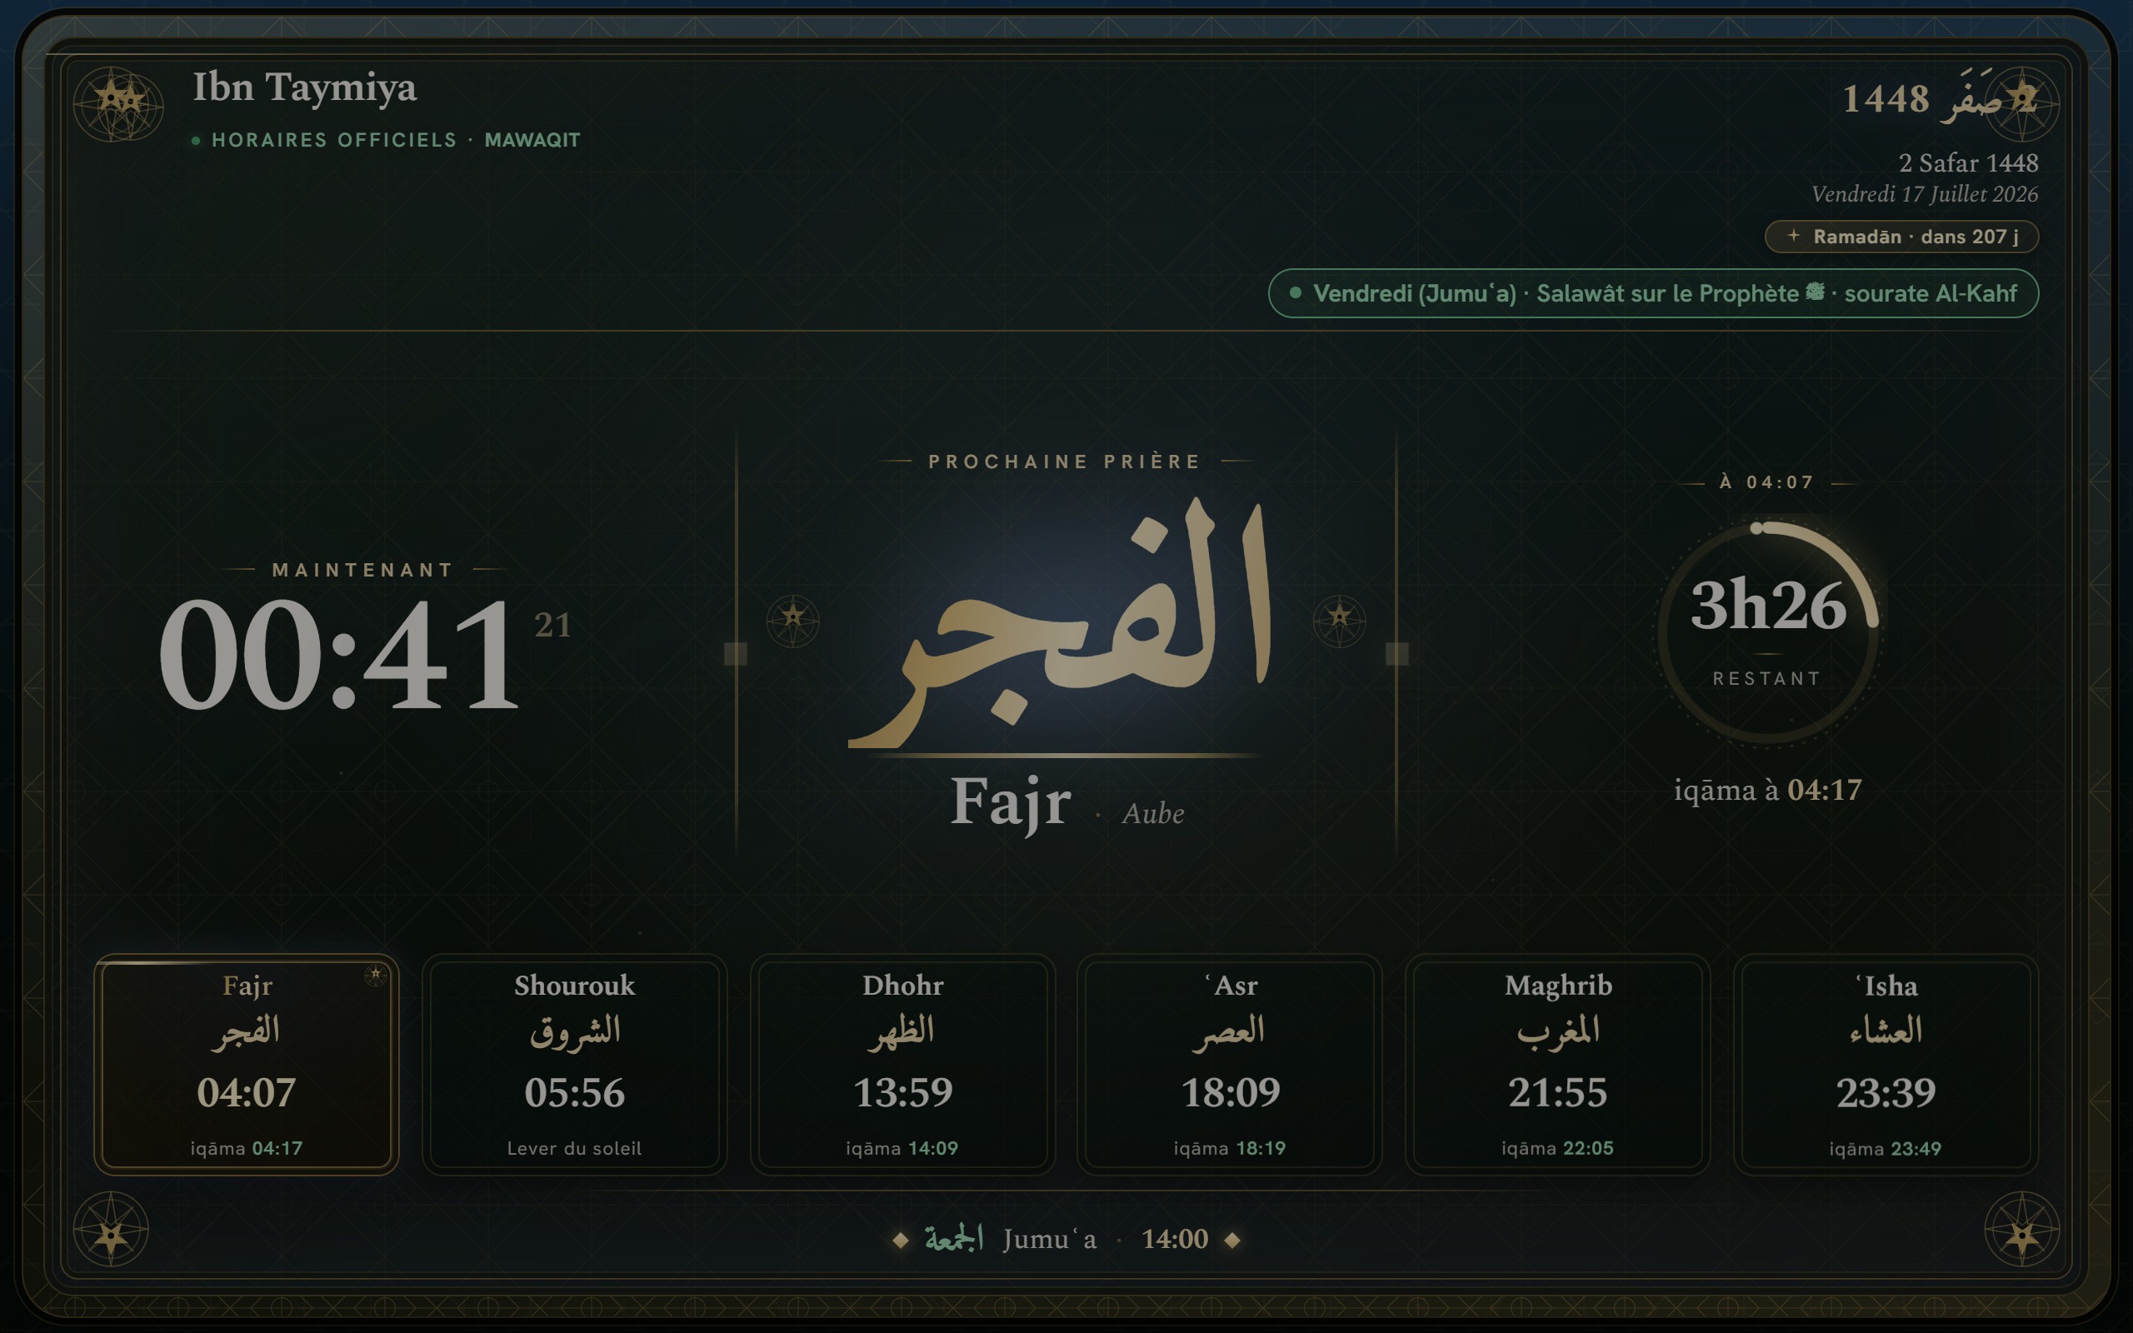Select the Shourouk 05:56 card
This screenshot has width=2133, height=1333.
[575, 1064]
